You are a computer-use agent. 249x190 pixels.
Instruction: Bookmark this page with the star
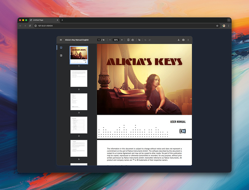click(217, 26)
